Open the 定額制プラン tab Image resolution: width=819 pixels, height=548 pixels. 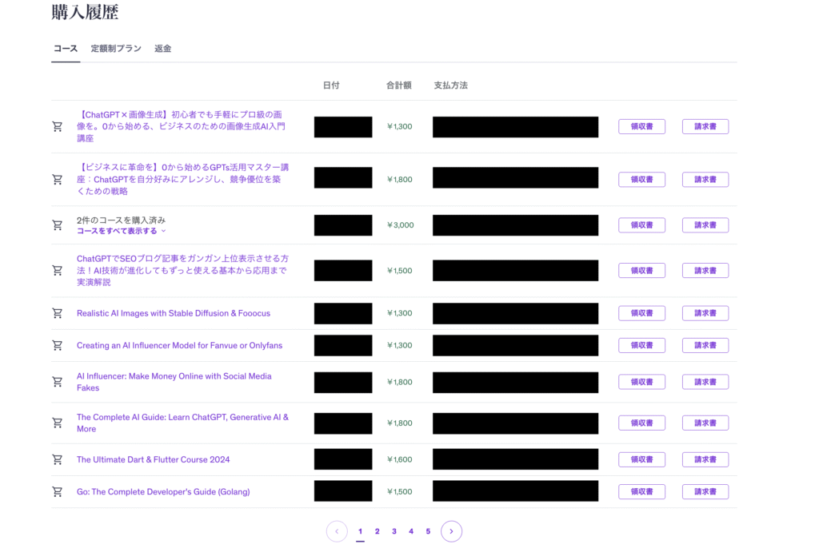click(x=116, y=49)
